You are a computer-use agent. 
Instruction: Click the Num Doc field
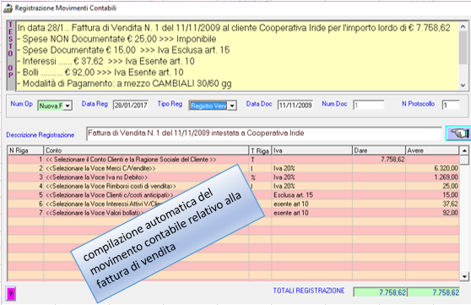(x=368, y=105)
